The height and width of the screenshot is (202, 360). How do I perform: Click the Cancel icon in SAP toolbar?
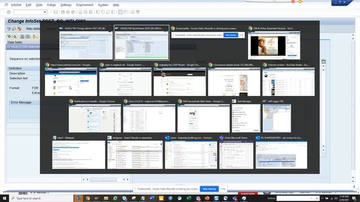pos(73,12)
